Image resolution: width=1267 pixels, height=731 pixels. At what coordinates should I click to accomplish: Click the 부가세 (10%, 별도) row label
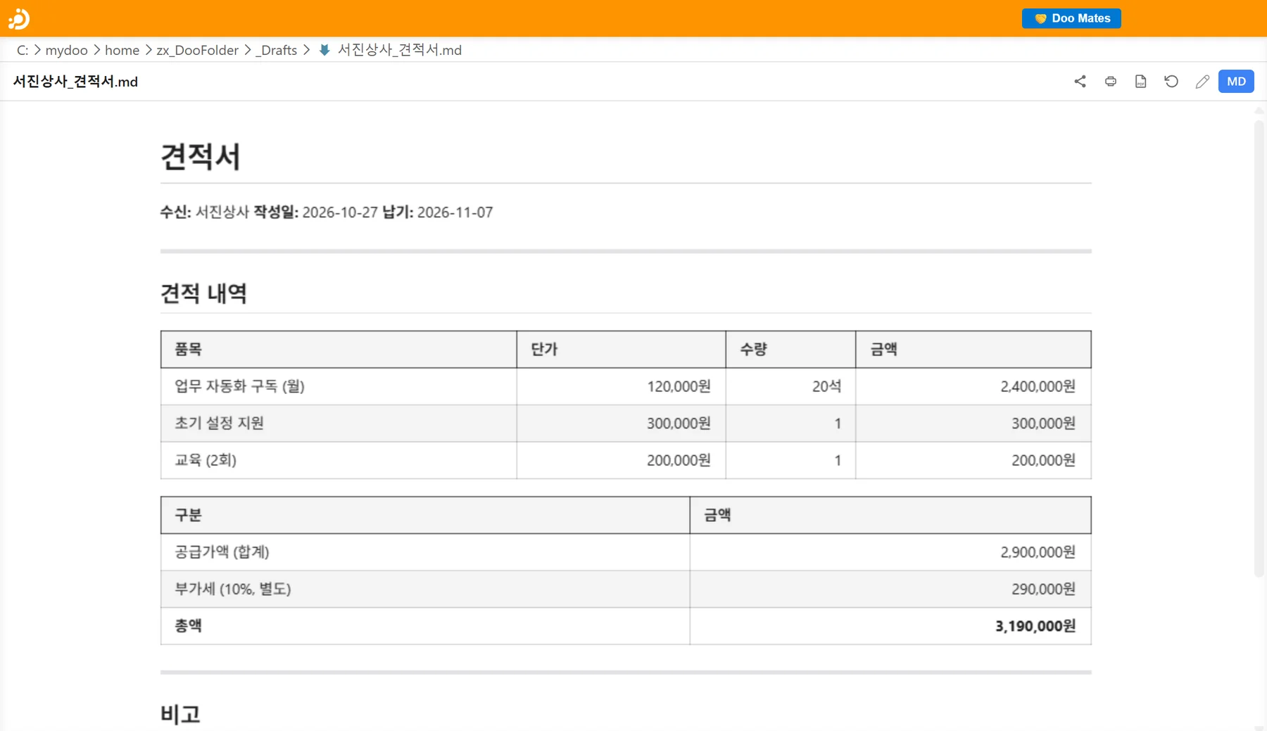(425, 589)
